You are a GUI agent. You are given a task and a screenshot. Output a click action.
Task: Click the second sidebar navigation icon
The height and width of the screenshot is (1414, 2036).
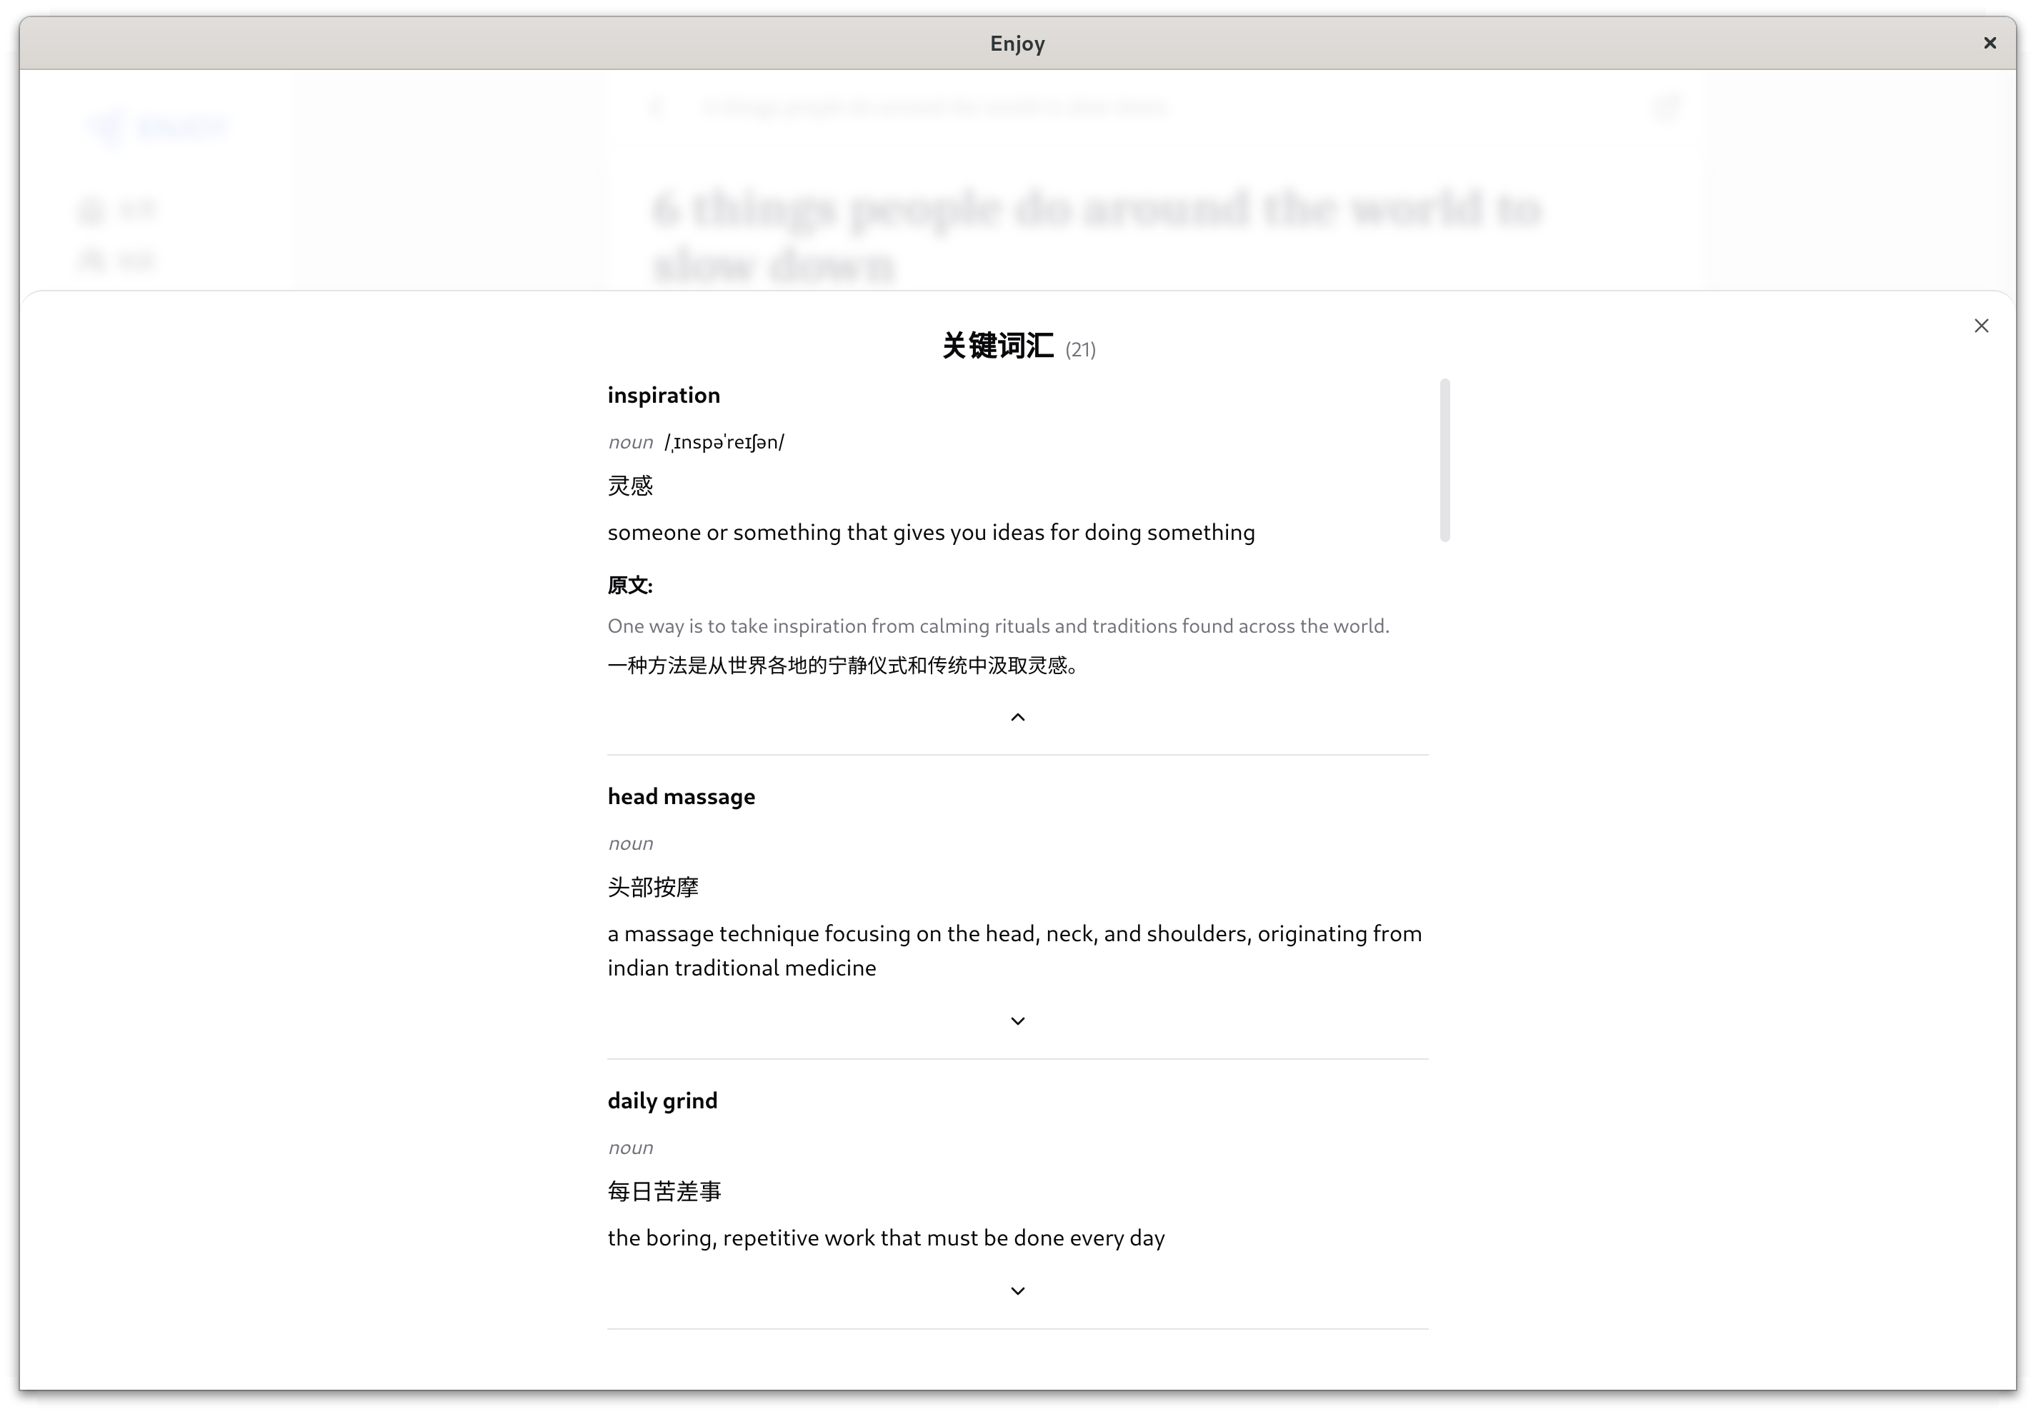(94, 261)
